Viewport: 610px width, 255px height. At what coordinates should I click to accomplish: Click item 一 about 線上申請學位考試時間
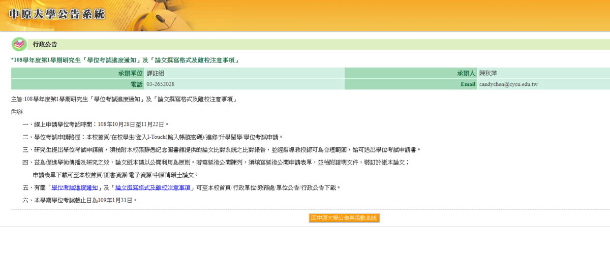click(x=96, y=124)
